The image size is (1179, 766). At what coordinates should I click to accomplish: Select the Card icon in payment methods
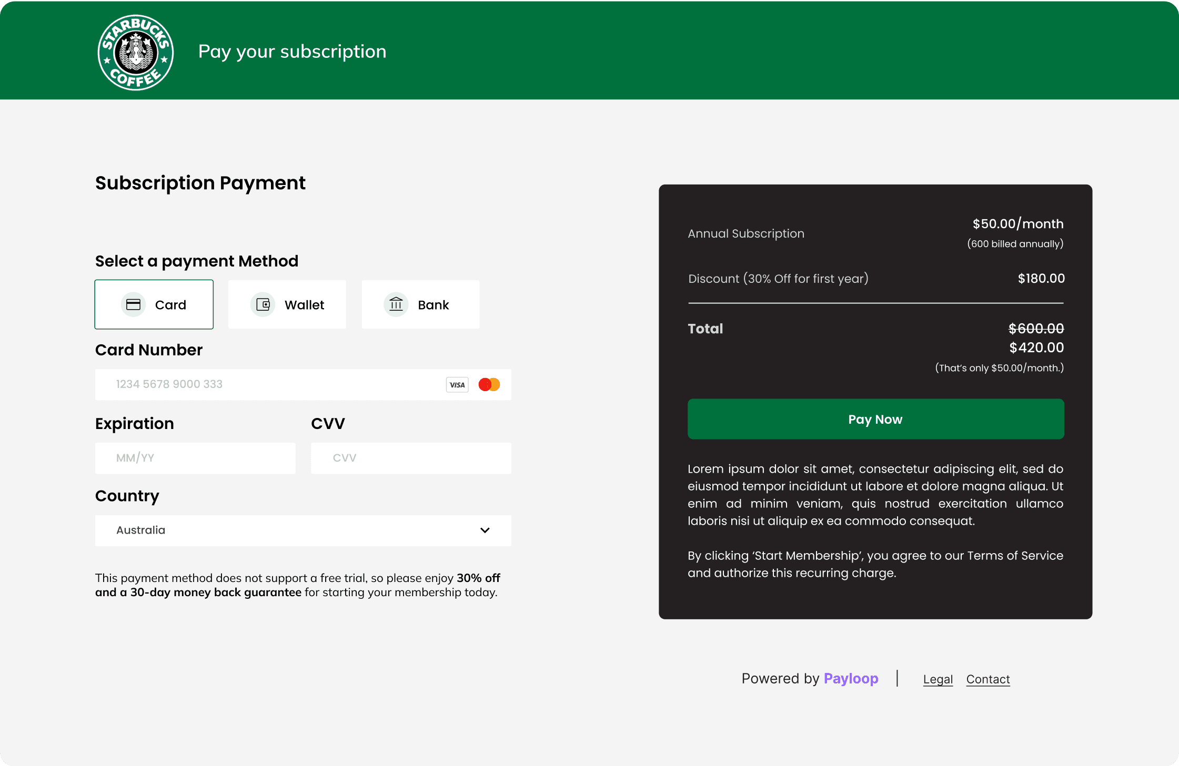[x=134, y=304]
